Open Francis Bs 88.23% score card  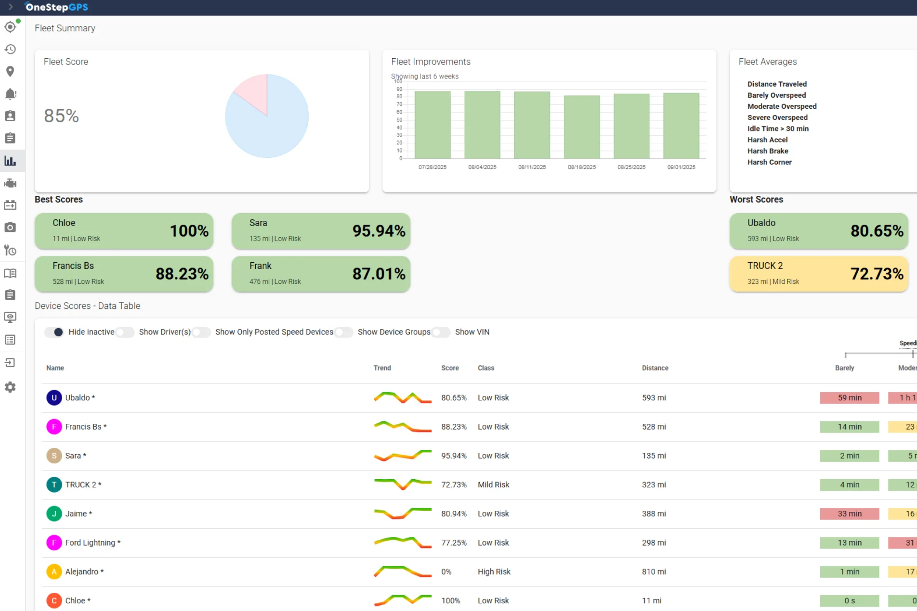[x=124, y=274]
